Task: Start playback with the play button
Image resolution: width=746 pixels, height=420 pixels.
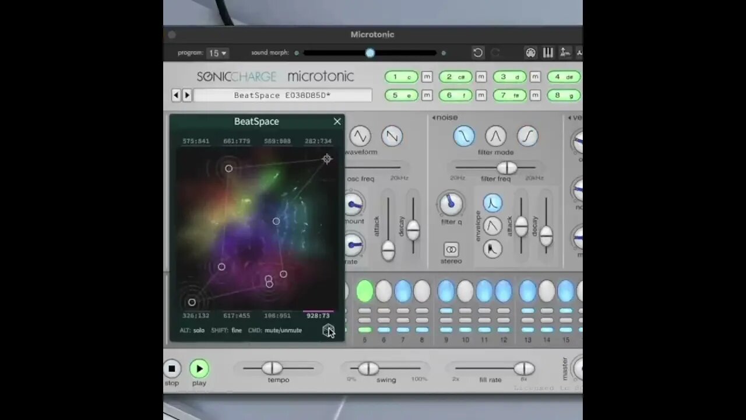Action: tap(199, 369)
